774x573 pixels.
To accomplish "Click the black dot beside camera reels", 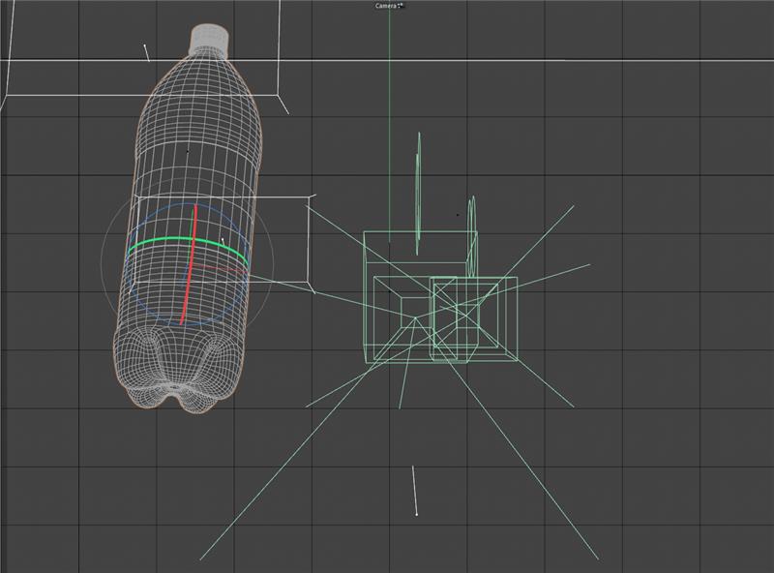I will (458, 214).
